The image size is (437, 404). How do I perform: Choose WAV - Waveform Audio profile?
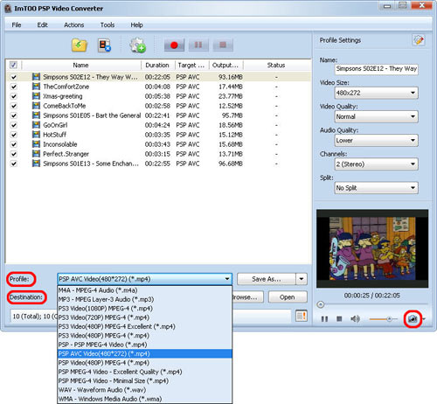[145, 390]
